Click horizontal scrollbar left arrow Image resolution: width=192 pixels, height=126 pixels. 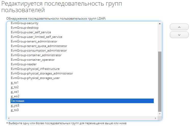[8, 118]
